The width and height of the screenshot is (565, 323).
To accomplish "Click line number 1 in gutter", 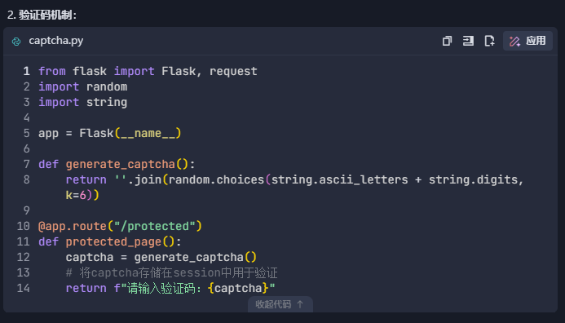I will 26,71.
